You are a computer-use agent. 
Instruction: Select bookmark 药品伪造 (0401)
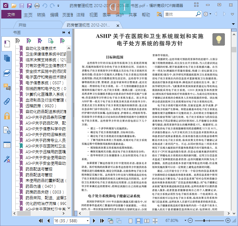(x=41, y=186)
